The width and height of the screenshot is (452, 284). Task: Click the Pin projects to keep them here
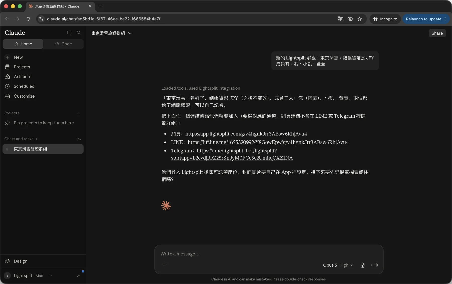pos(43,123)
